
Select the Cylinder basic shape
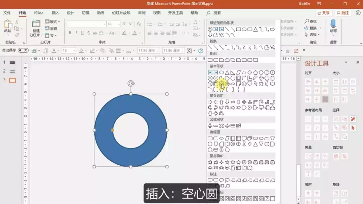pos(273,78)
